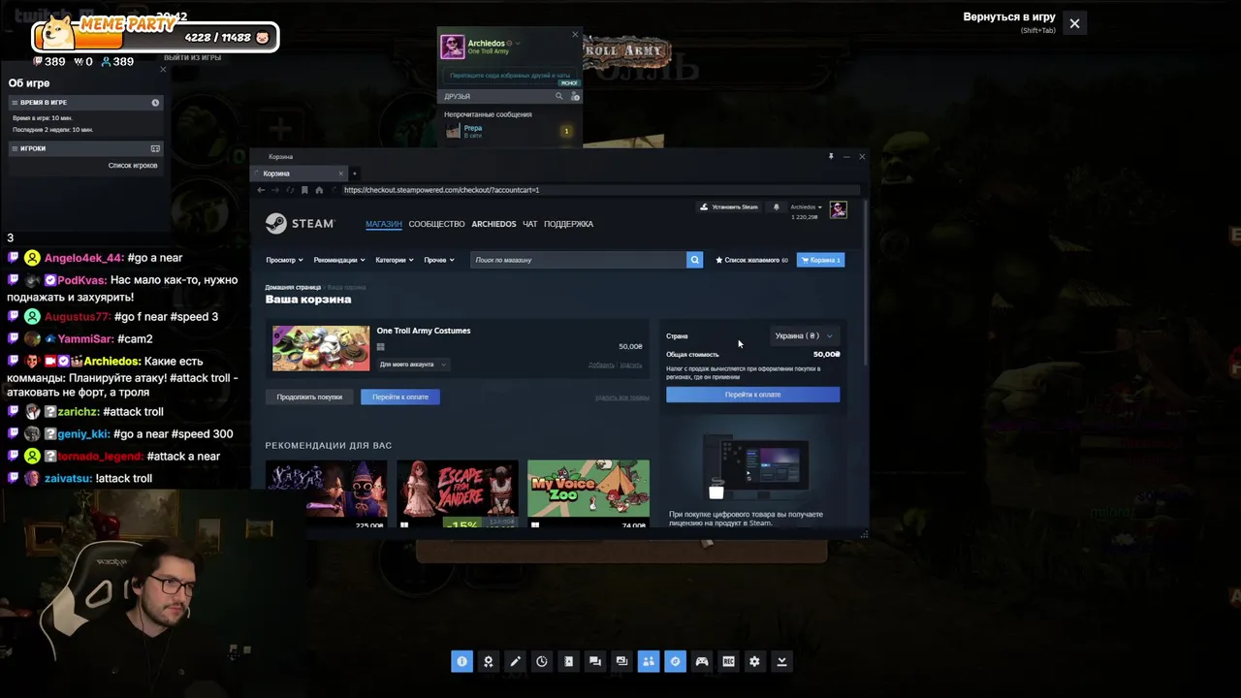Click the players icon beside ИГРОКИ header
Image resolution: width=1241 pixels, height=698 pixels.
coord(155,148)
